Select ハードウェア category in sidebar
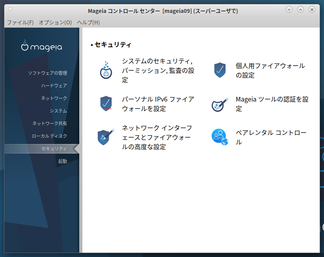Viewport: 324px width, 257px height. [x=54, y=85]
